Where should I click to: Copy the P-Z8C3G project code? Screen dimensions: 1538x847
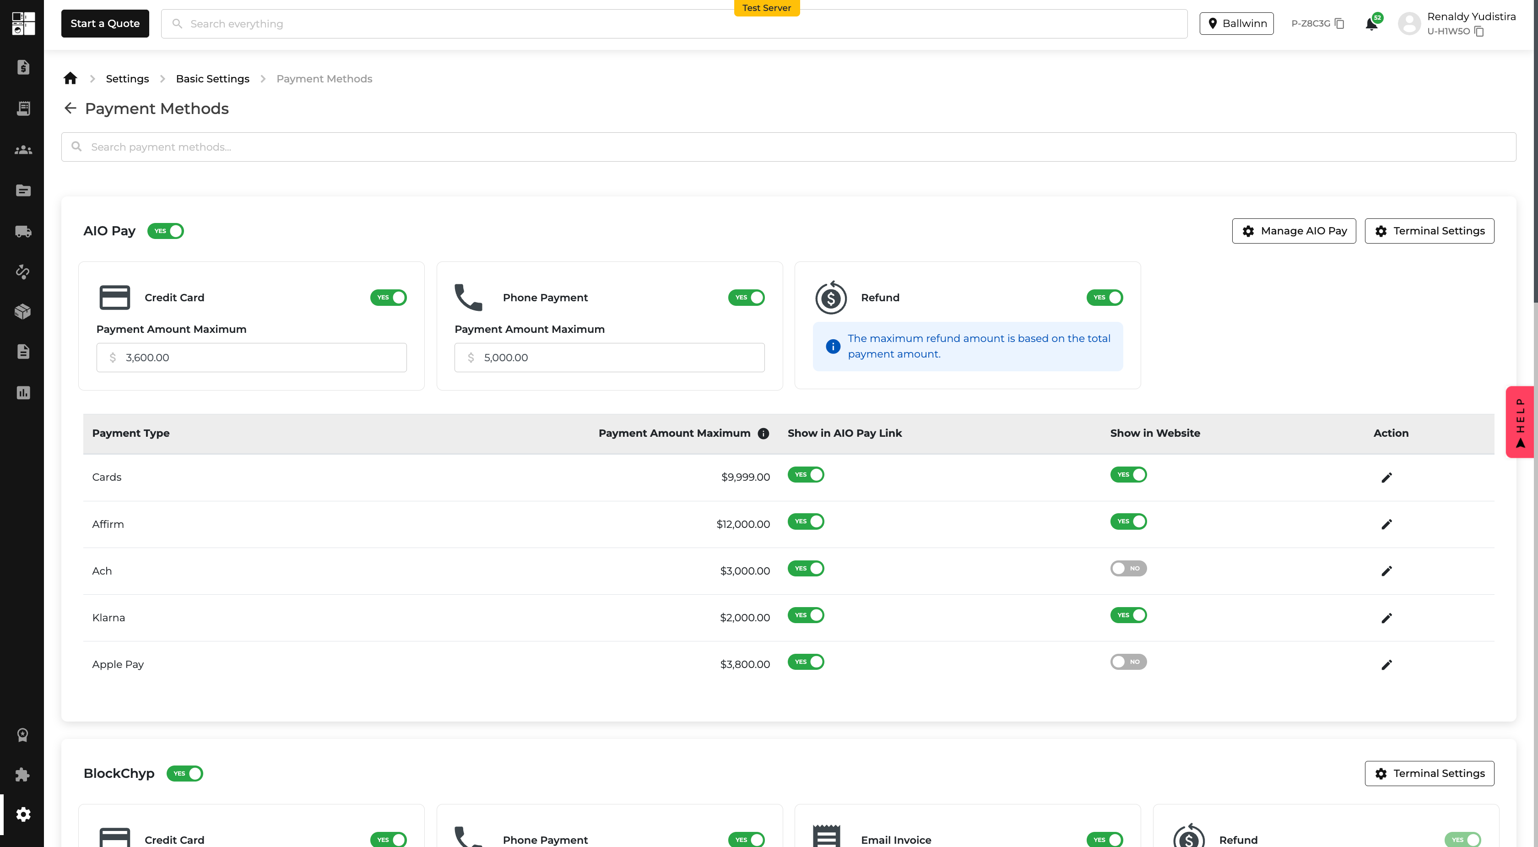1340,23
